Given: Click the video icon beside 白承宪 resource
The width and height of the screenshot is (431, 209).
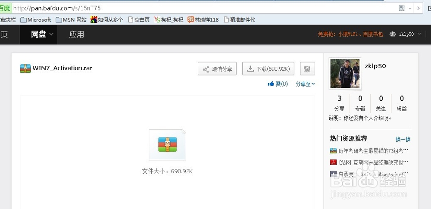Looking at the screenshot, I should pos(333,174).
